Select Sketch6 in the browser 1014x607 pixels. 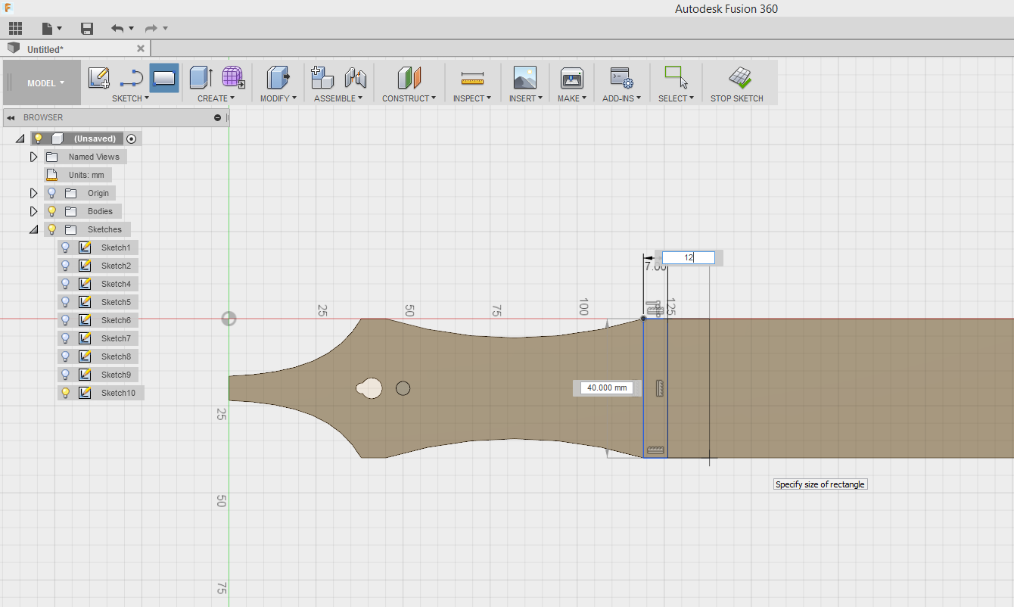pyautogui.click(x=116, y=320)
